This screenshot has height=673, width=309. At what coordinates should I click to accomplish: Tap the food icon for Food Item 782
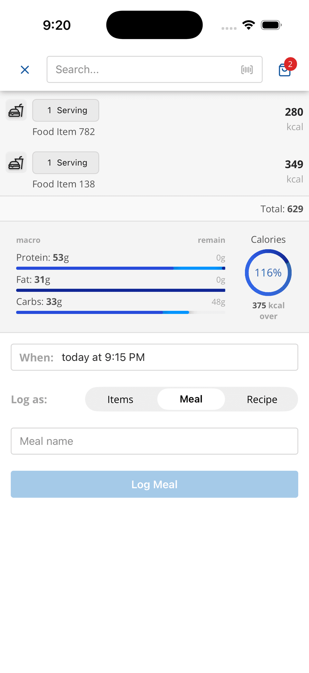[16, 111]
